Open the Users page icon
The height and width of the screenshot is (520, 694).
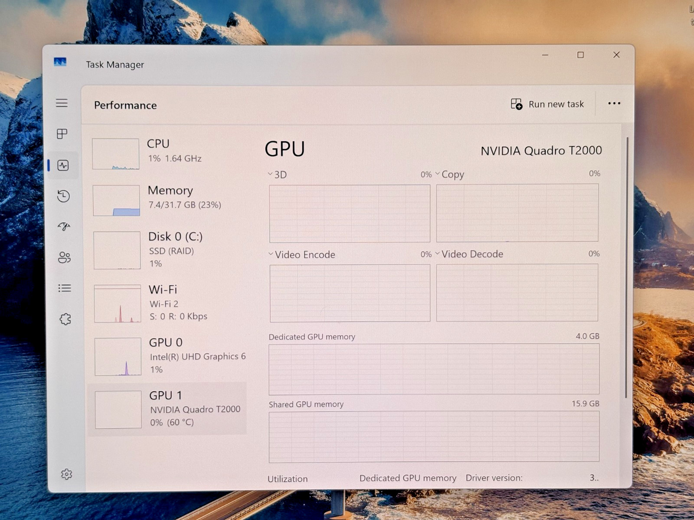coord(64,257)
